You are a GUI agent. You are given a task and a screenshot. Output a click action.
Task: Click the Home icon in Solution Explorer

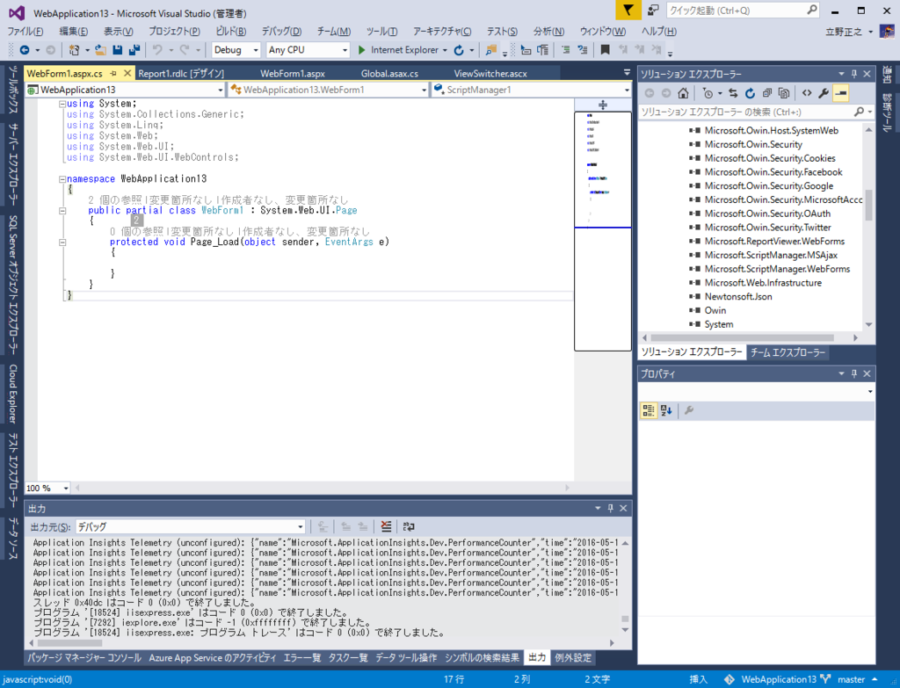pyautogui.click(x=683, y=93)
